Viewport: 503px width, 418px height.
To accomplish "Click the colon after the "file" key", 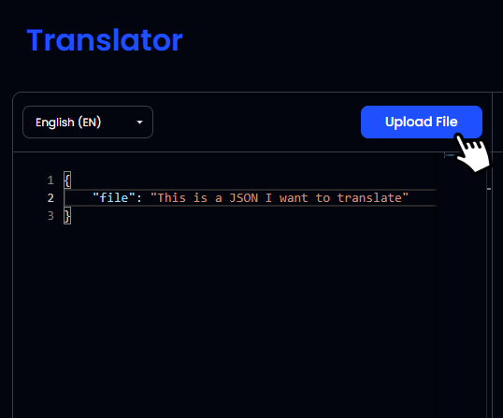I will click(x=139, y=198).
